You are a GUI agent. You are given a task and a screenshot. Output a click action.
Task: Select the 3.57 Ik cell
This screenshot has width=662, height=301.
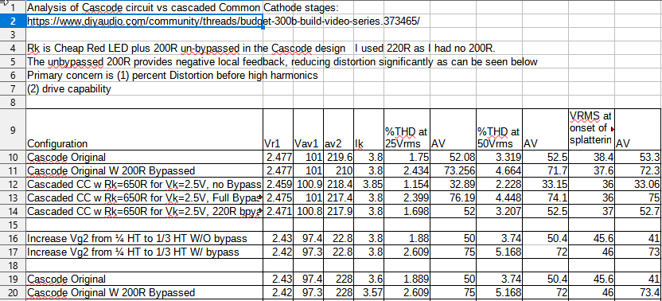pyautogui.click(x=368, y=292)
